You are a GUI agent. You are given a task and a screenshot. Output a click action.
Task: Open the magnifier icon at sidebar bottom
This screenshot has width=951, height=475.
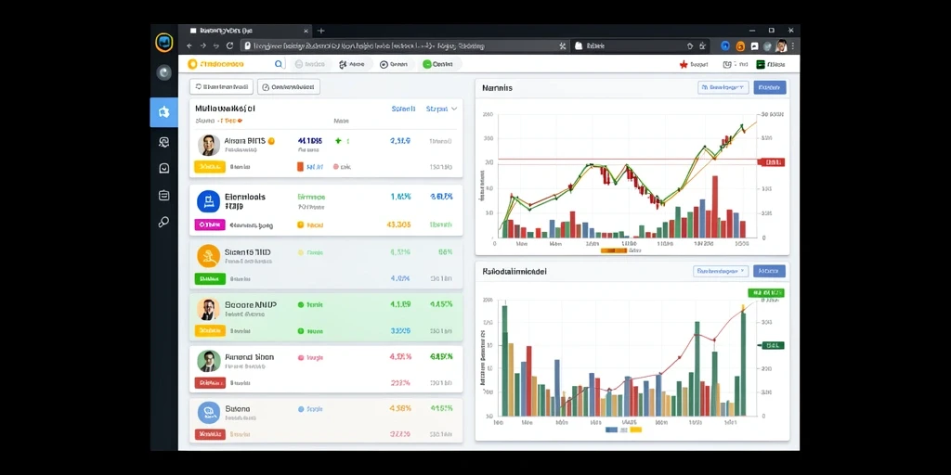[x=163, y=222]
